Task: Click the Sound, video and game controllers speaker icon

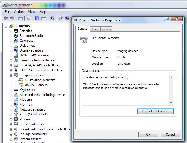Action: [16, 129]
